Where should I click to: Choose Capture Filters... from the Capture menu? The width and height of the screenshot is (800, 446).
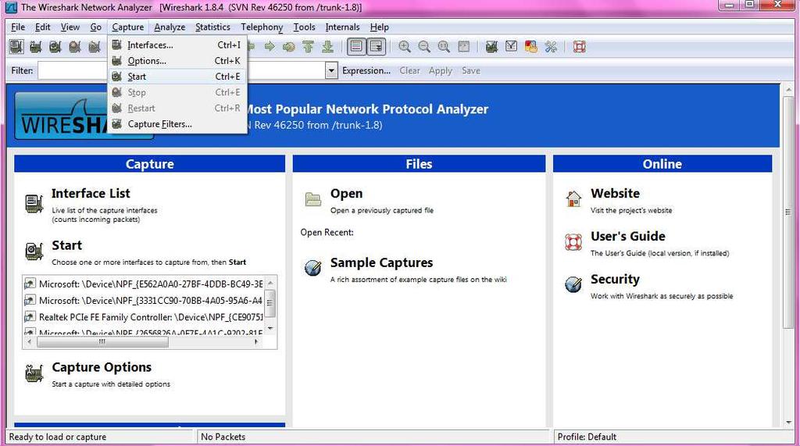(x=177, y=124)
